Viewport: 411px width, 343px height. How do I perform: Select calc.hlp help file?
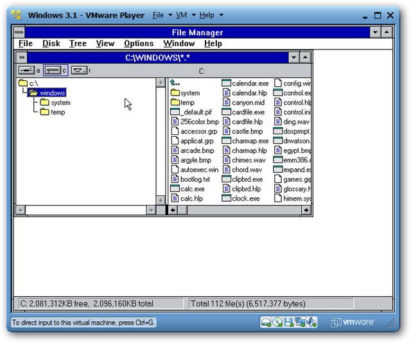187,198
